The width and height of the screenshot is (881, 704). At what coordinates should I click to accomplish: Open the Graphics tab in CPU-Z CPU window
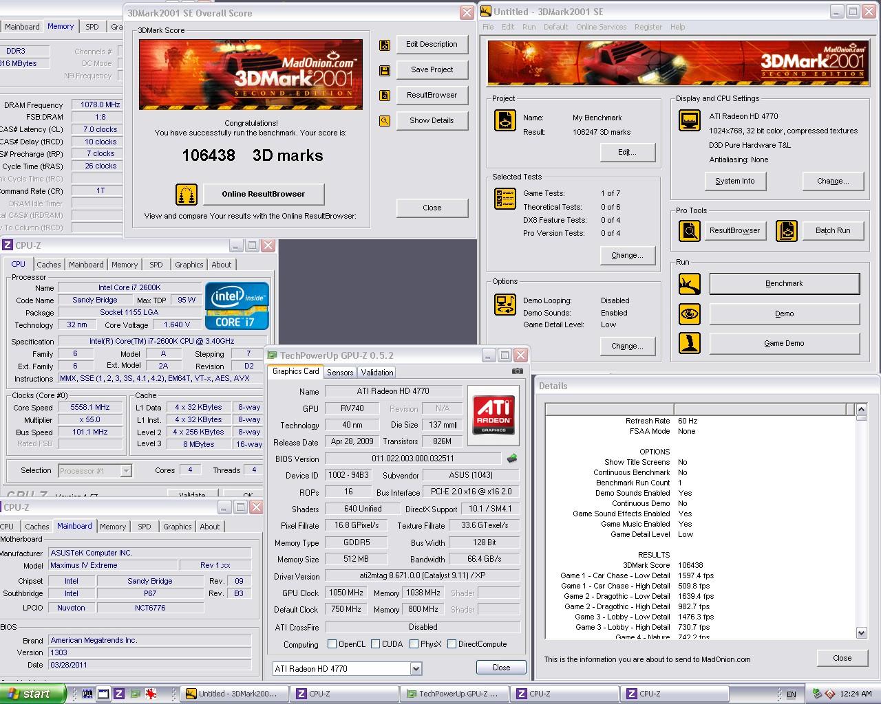click(189, 265)
